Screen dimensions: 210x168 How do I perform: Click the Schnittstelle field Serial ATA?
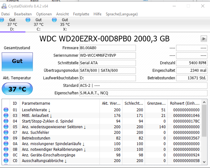click(108, 63)
